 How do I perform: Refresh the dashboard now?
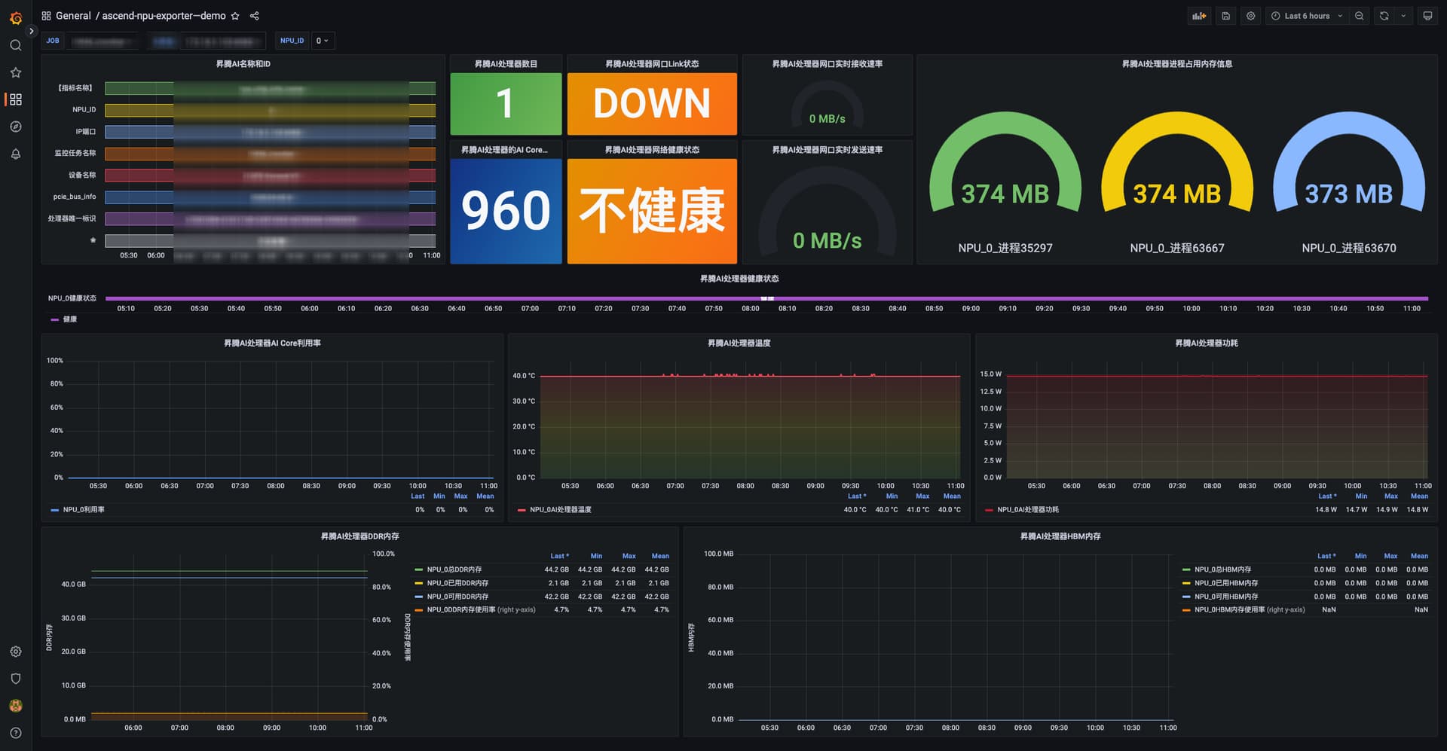click(x=1384, y=16)
